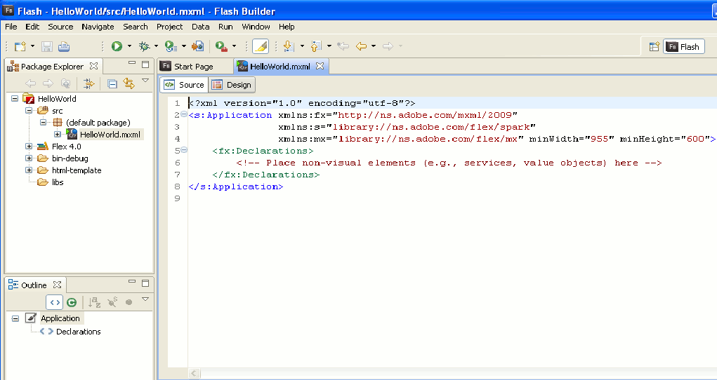Click the Open Perspective icon

[x=654, y=46]
